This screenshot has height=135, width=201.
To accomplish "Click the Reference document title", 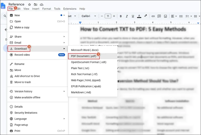I will coord(16,4).
